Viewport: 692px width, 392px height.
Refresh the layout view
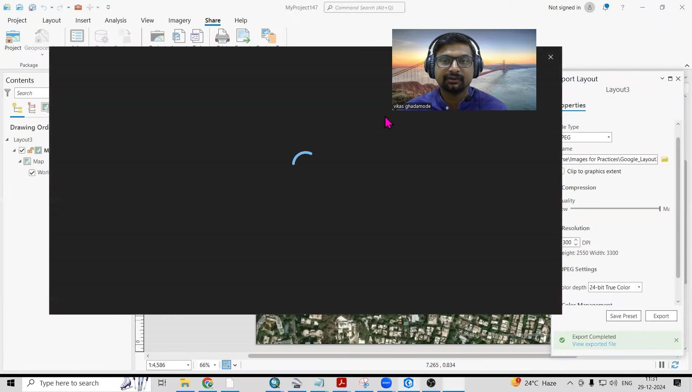[x=675, y=365]
